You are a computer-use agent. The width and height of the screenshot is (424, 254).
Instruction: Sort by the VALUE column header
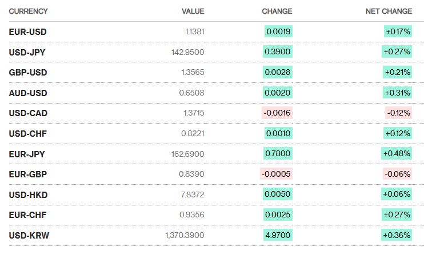tap(193, 11)
